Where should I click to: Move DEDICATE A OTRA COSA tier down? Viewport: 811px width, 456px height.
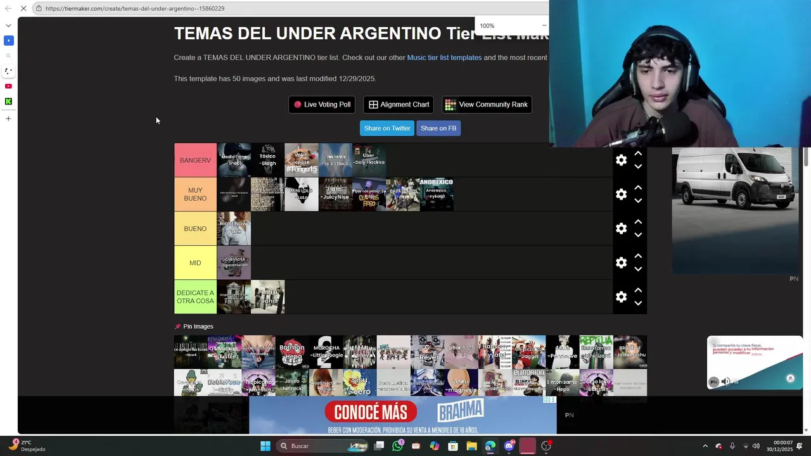(638, 303)
